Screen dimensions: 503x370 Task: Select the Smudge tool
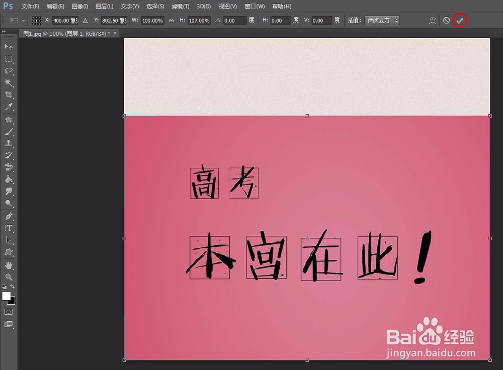(x=9, y=192)
